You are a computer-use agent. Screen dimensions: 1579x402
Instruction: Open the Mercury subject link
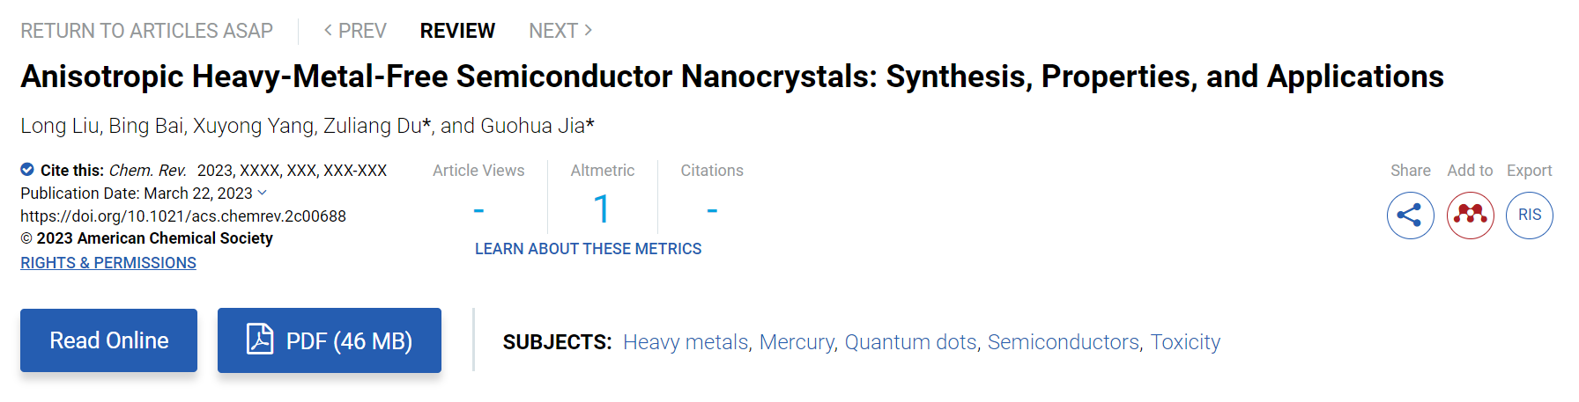coord(797,342)
